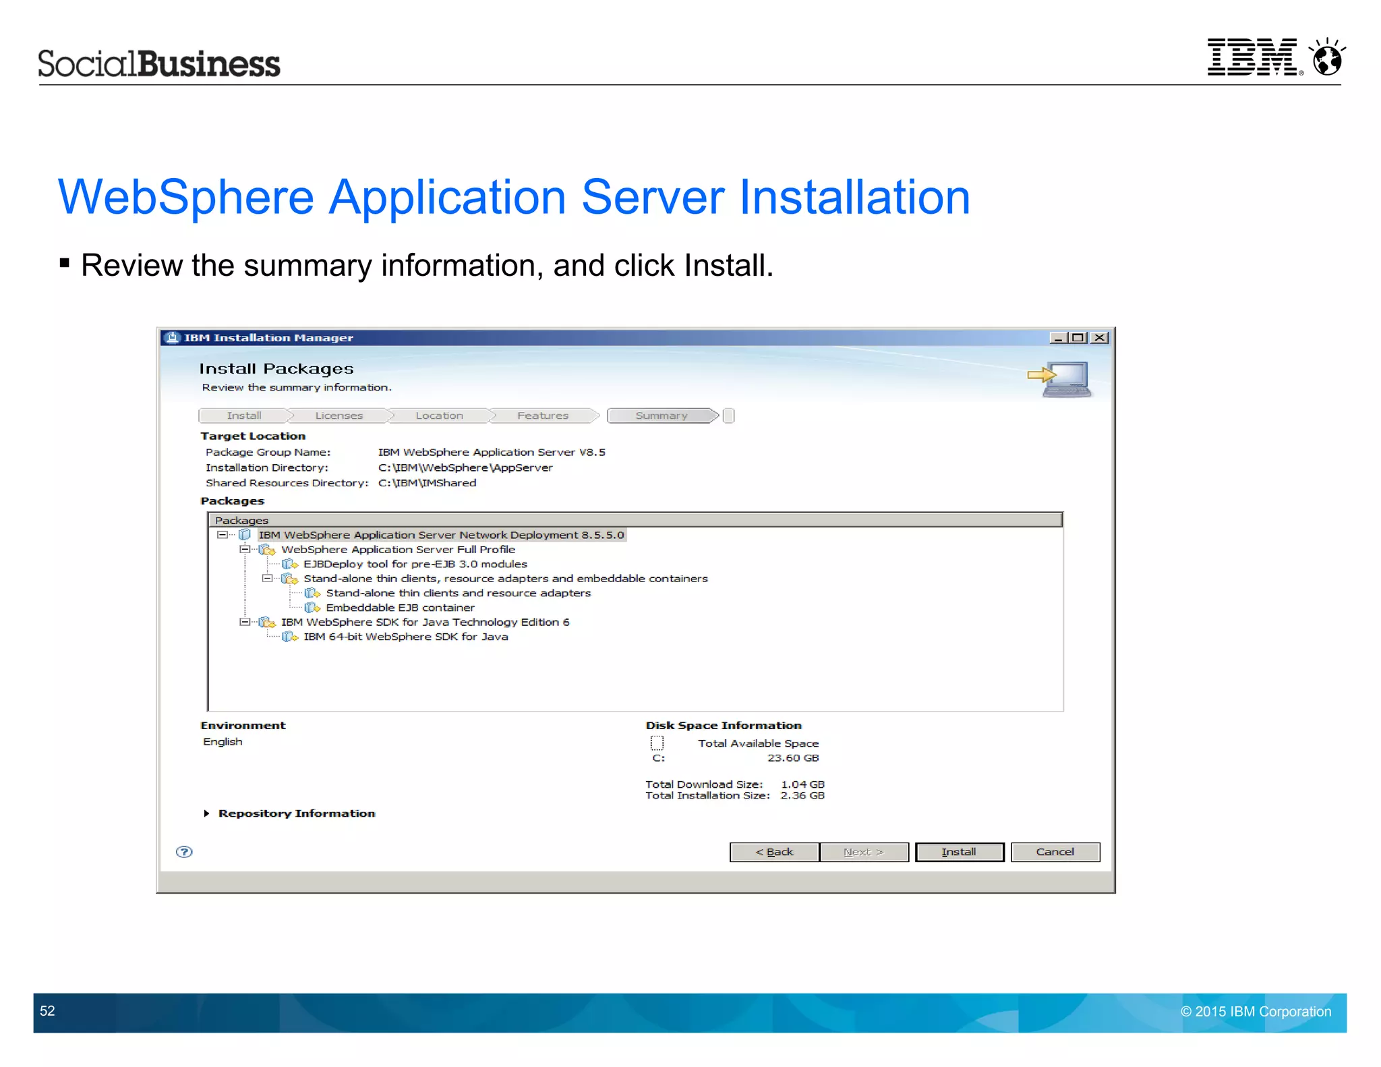Image resolution: width=1381 pixels, height=1067 pixels.
Task: Select WebSphere Application Server Full Profile row
Action: pos(398,550)
